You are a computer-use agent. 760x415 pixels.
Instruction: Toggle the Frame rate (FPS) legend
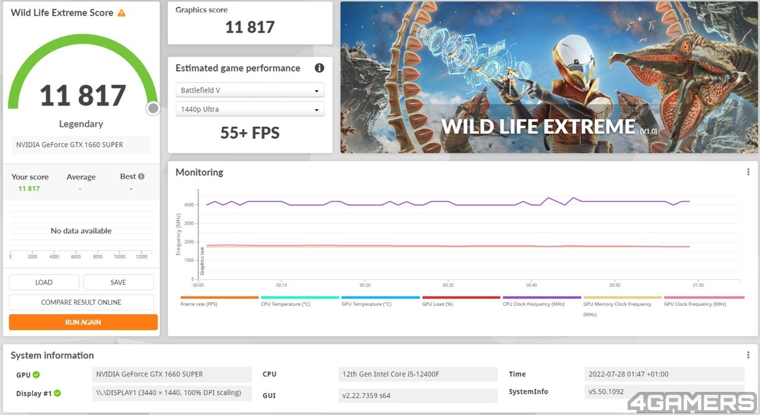[219, 301]
